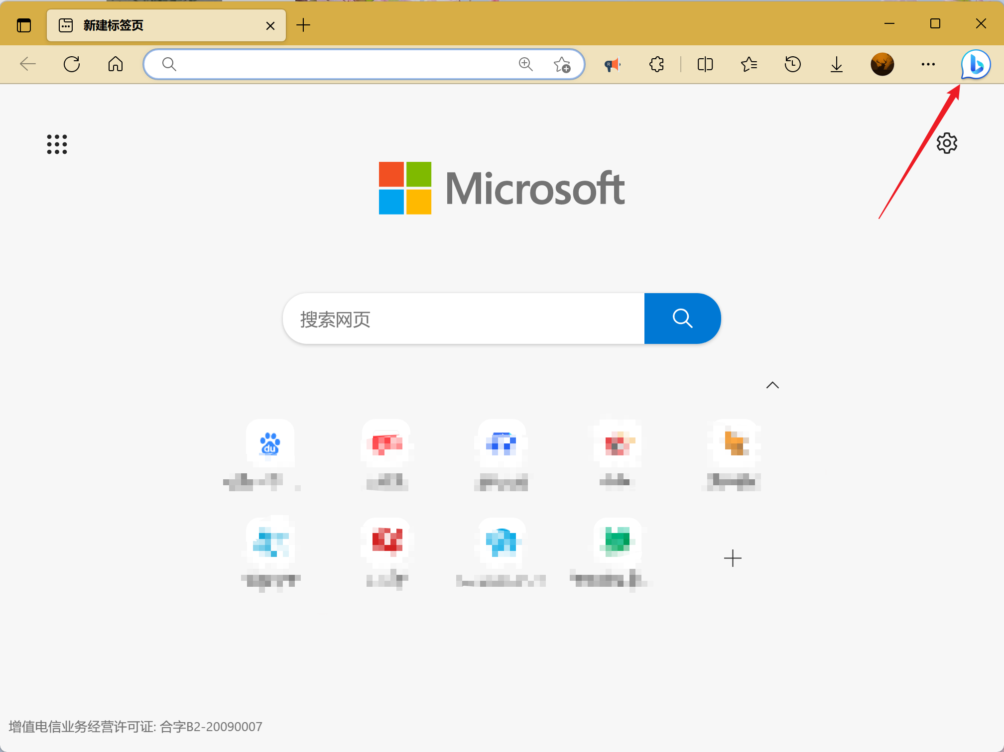Viewport: 1004px width, 752px height.
Task: Click 增值电信业务经营许可证 license link
Action: [x=135, y=727]
